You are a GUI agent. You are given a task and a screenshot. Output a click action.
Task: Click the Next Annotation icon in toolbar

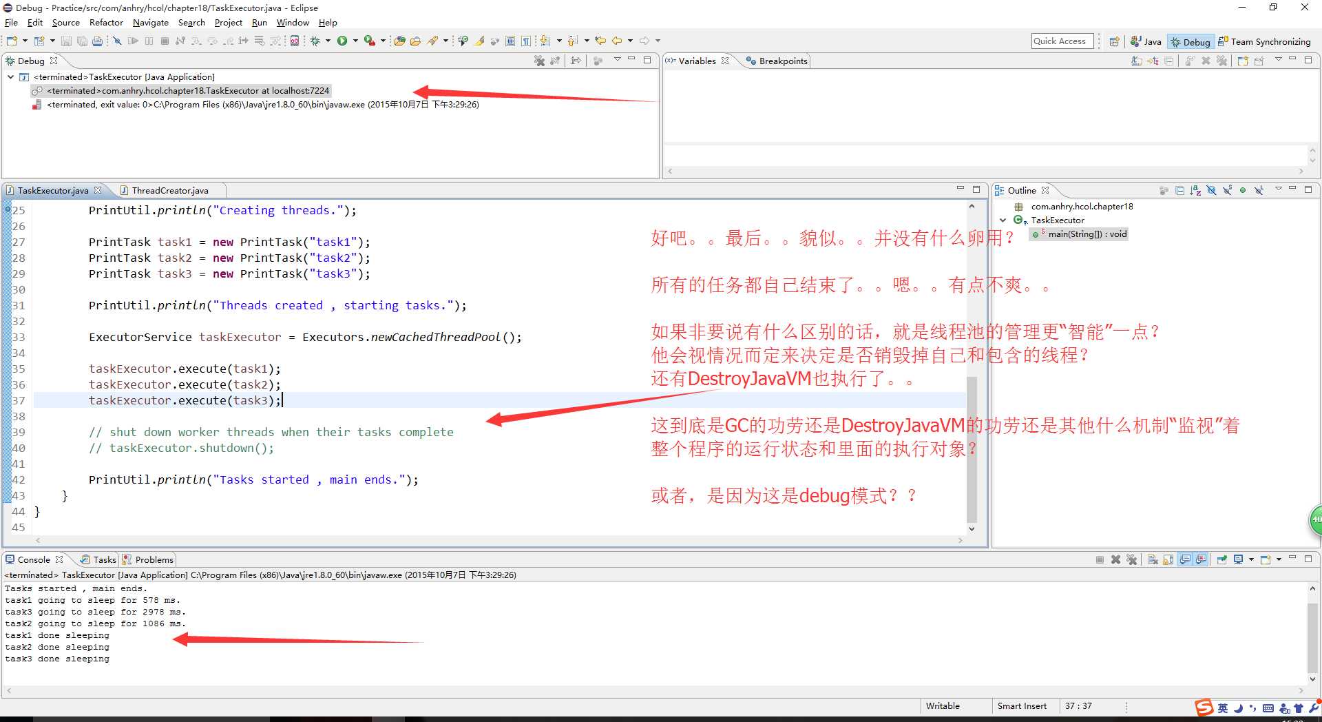click(544, 41)
